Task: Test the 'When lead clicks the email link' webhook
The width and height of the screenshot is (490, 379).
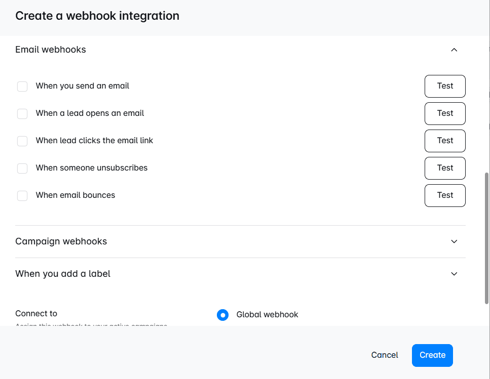Action: pos(444,141)
